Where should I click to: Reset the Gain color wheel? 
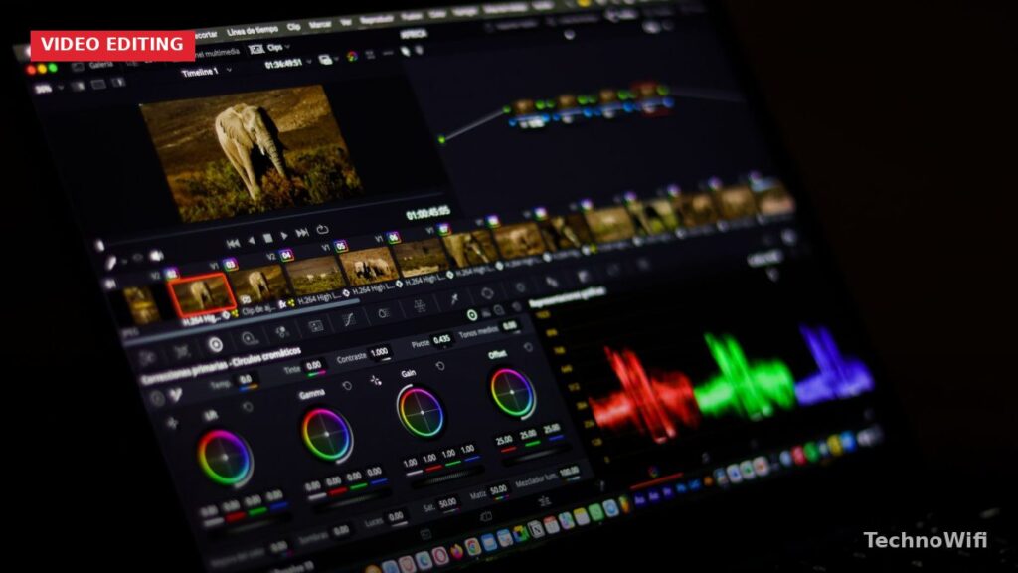[440, 366]
